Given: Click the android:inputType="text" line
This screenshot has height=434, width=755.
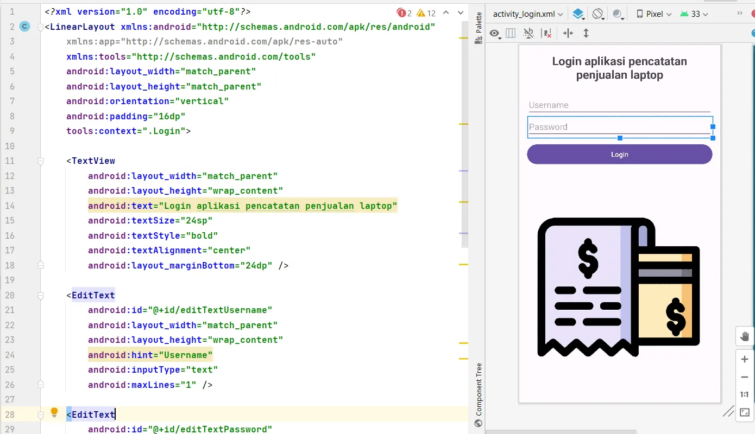Looking at the screenshot, I should tap(153, 369).
